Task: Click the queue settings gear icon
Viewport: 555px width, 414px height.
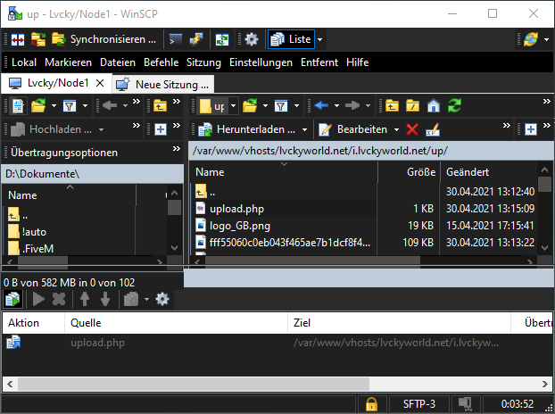Action: [162, 299]
